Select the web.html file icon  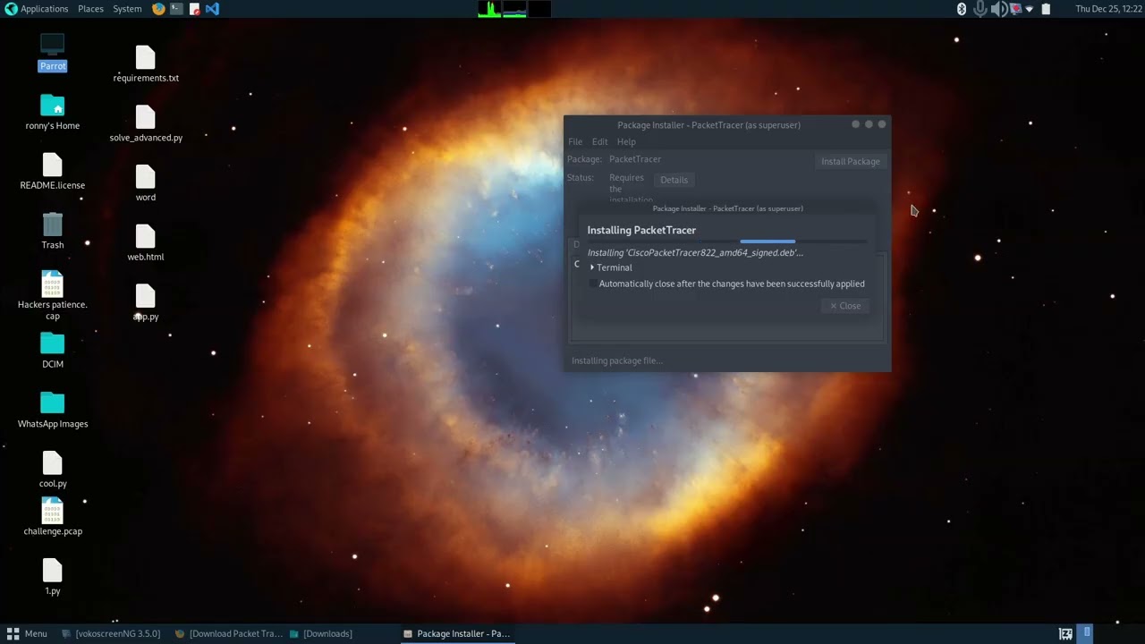(x=146, y=236)
